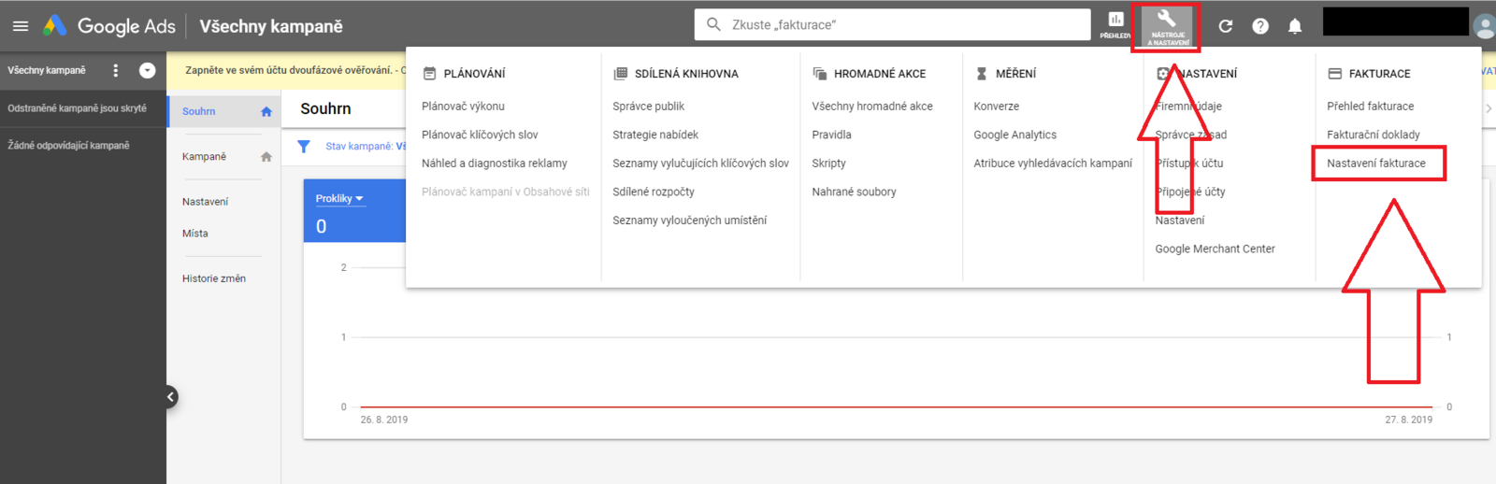
Task: Open the notifications bell
Action: point(1295,26)
